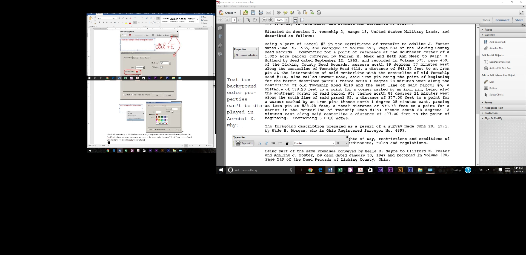This screenshot has height=255, width=526.
Task: Click the Select Object tool
Action: [494, 95]
